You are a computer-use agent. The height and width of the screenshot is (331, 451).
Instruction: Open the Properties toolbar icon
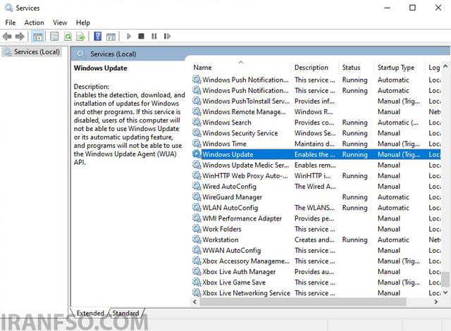click(x=54, y=37)
